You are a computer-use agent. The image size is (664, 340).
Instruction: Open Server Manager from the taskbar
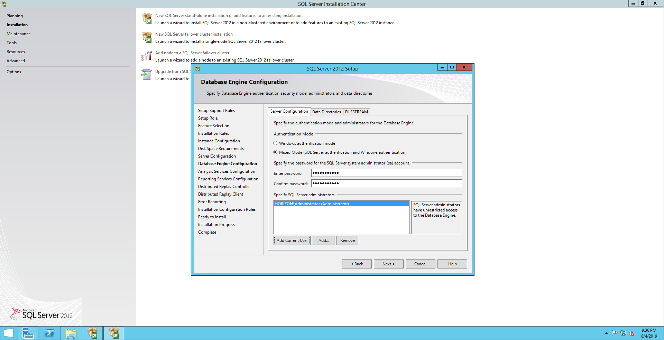[x=28, y=333]
